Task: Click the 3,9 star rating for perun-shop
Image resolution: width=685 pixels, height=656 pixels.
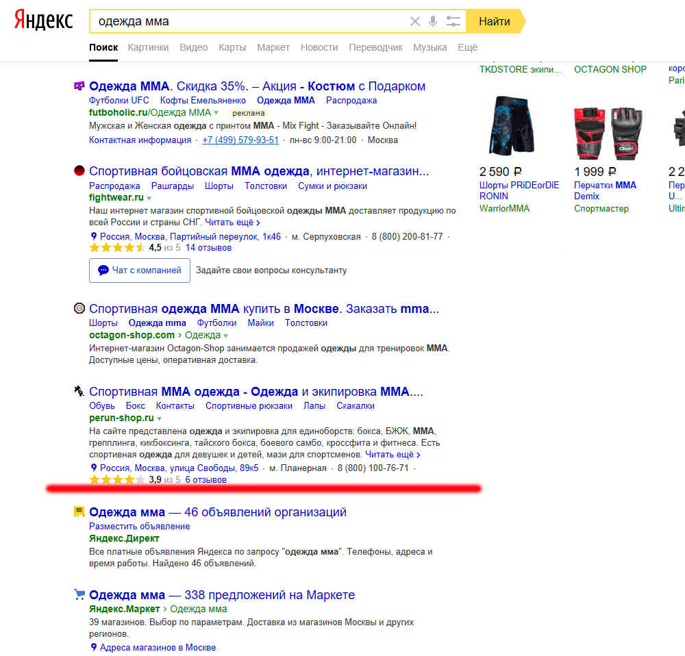Action: pos(117,479)
